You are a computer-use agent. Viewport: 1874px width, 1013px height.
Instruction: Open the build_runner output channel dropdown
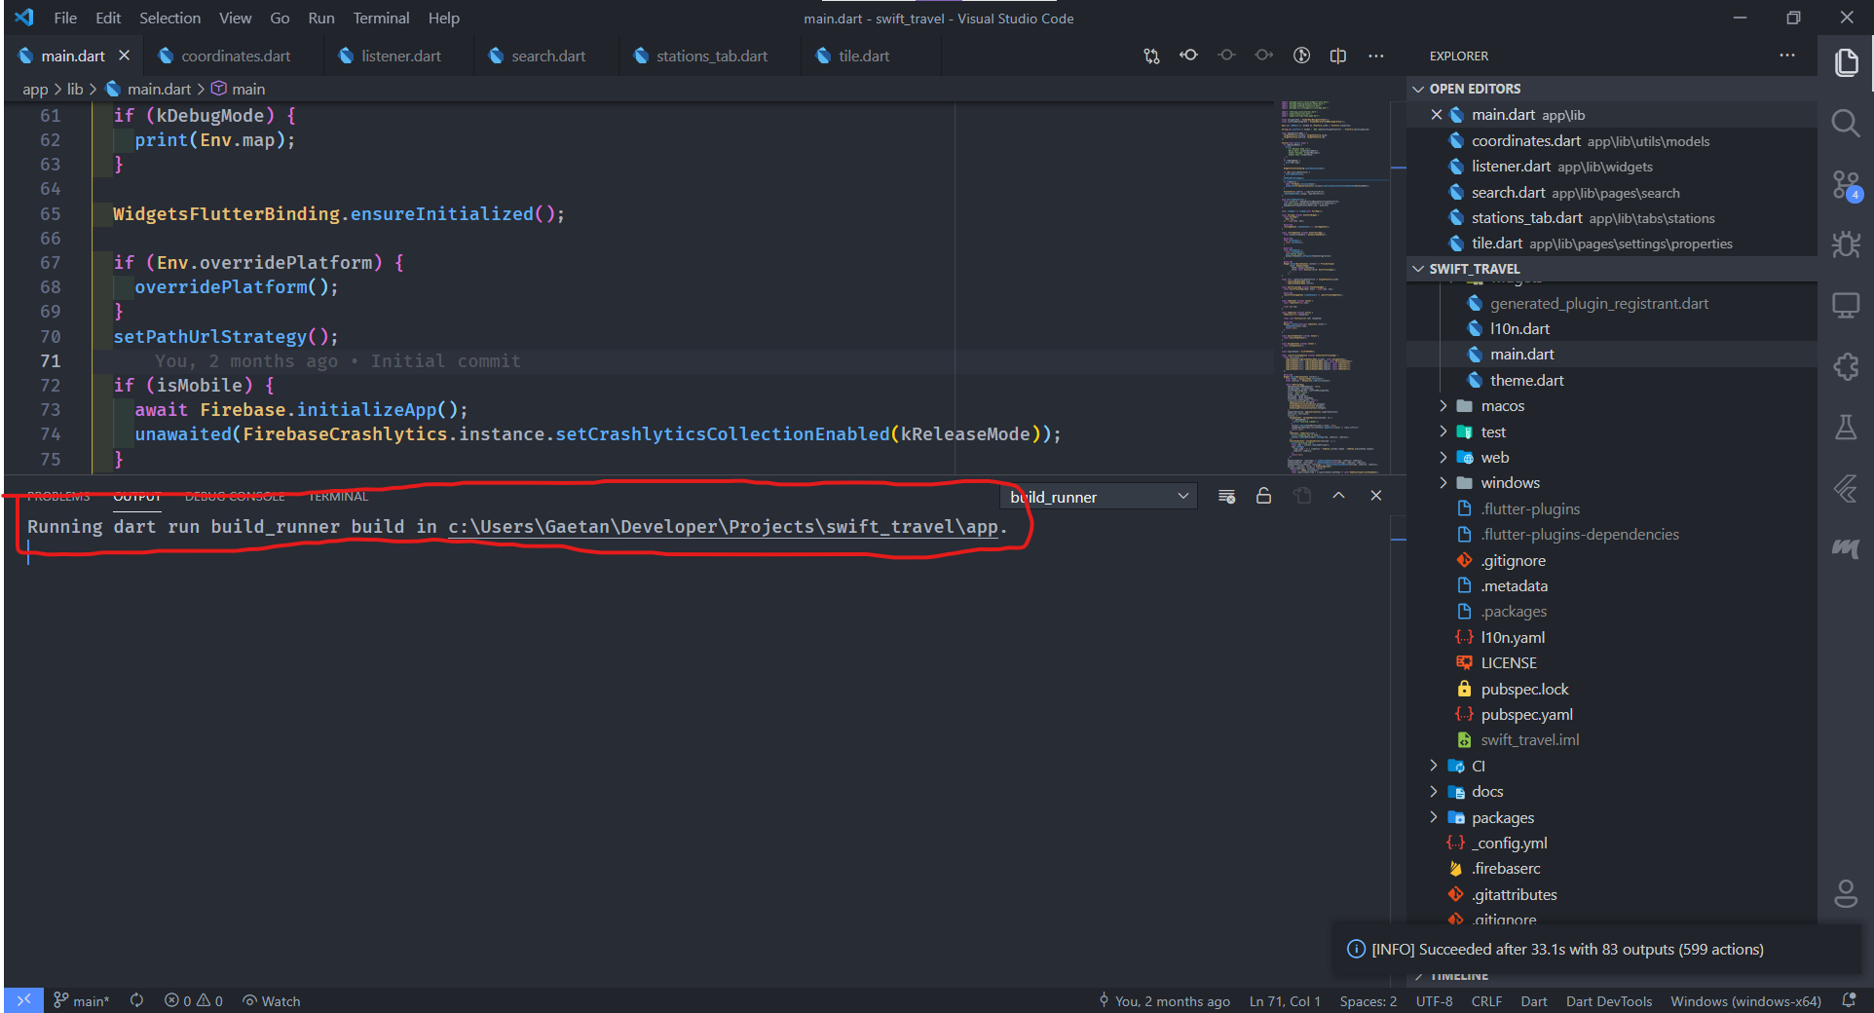click(1099, 496)
